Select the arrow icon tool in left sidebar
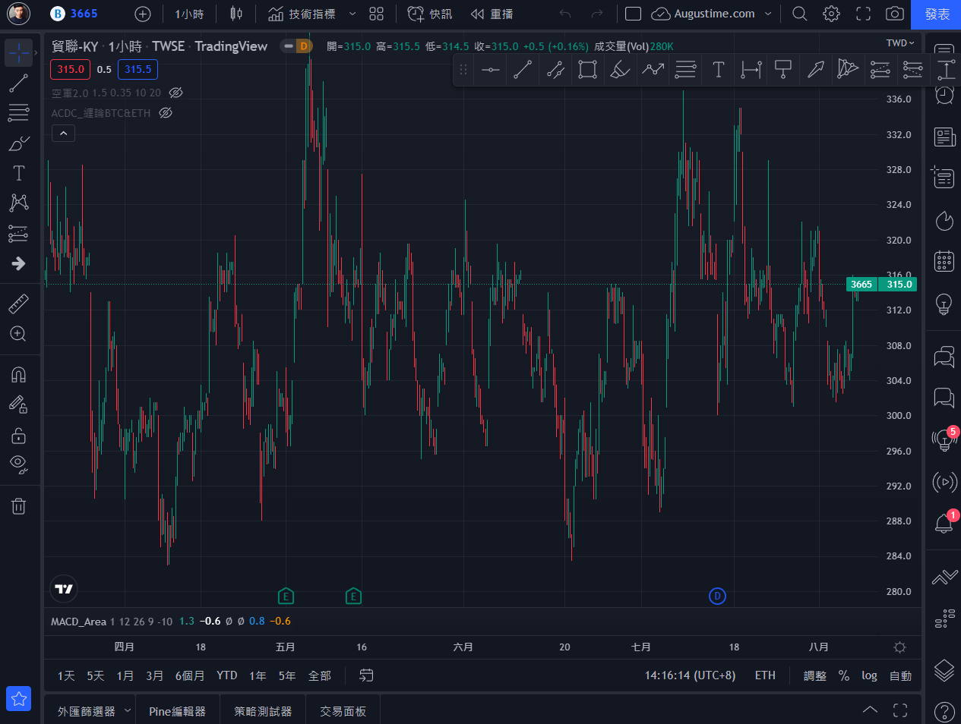This screenshot has width=961, height=724. (x=19, y=263)
